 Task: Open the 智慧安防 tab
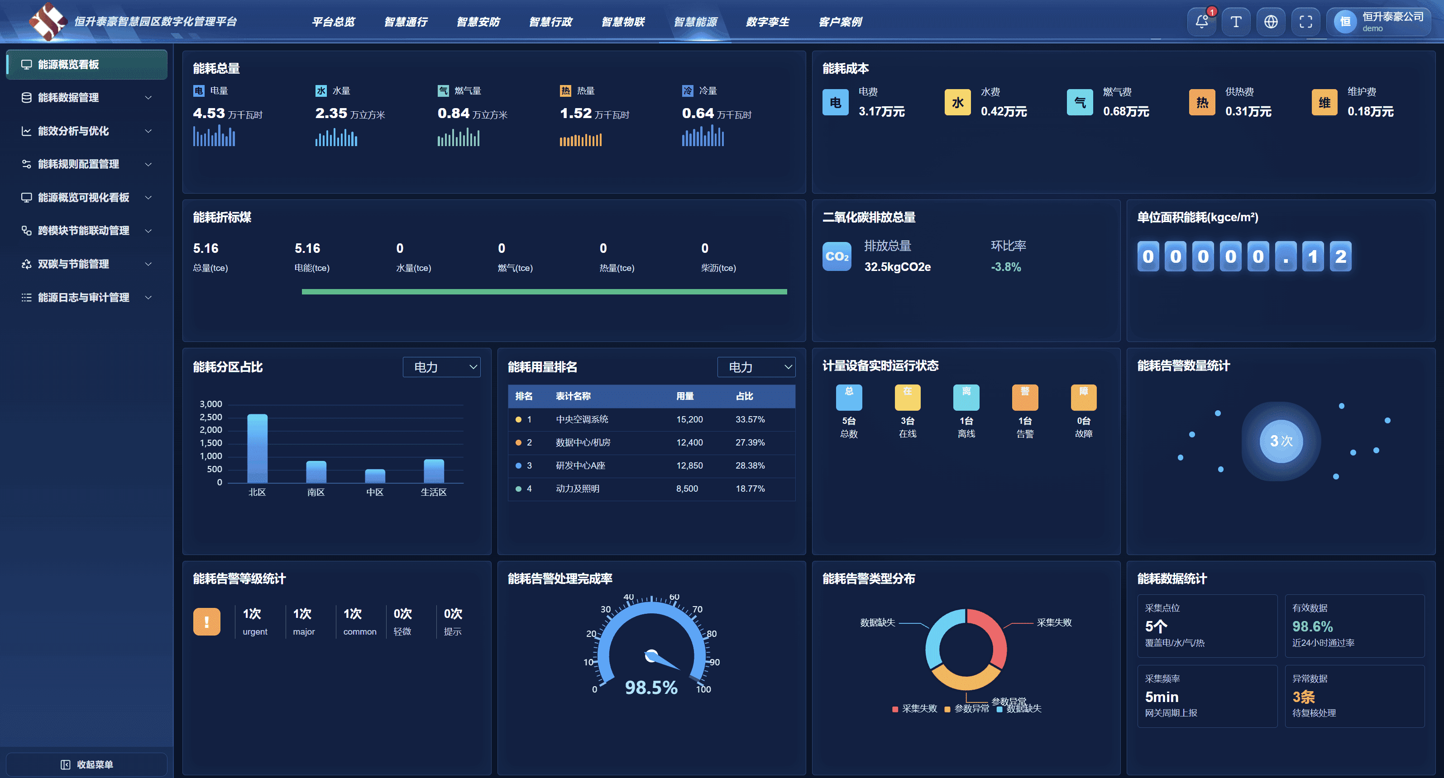pyautogui.click(x=478, y=22)
